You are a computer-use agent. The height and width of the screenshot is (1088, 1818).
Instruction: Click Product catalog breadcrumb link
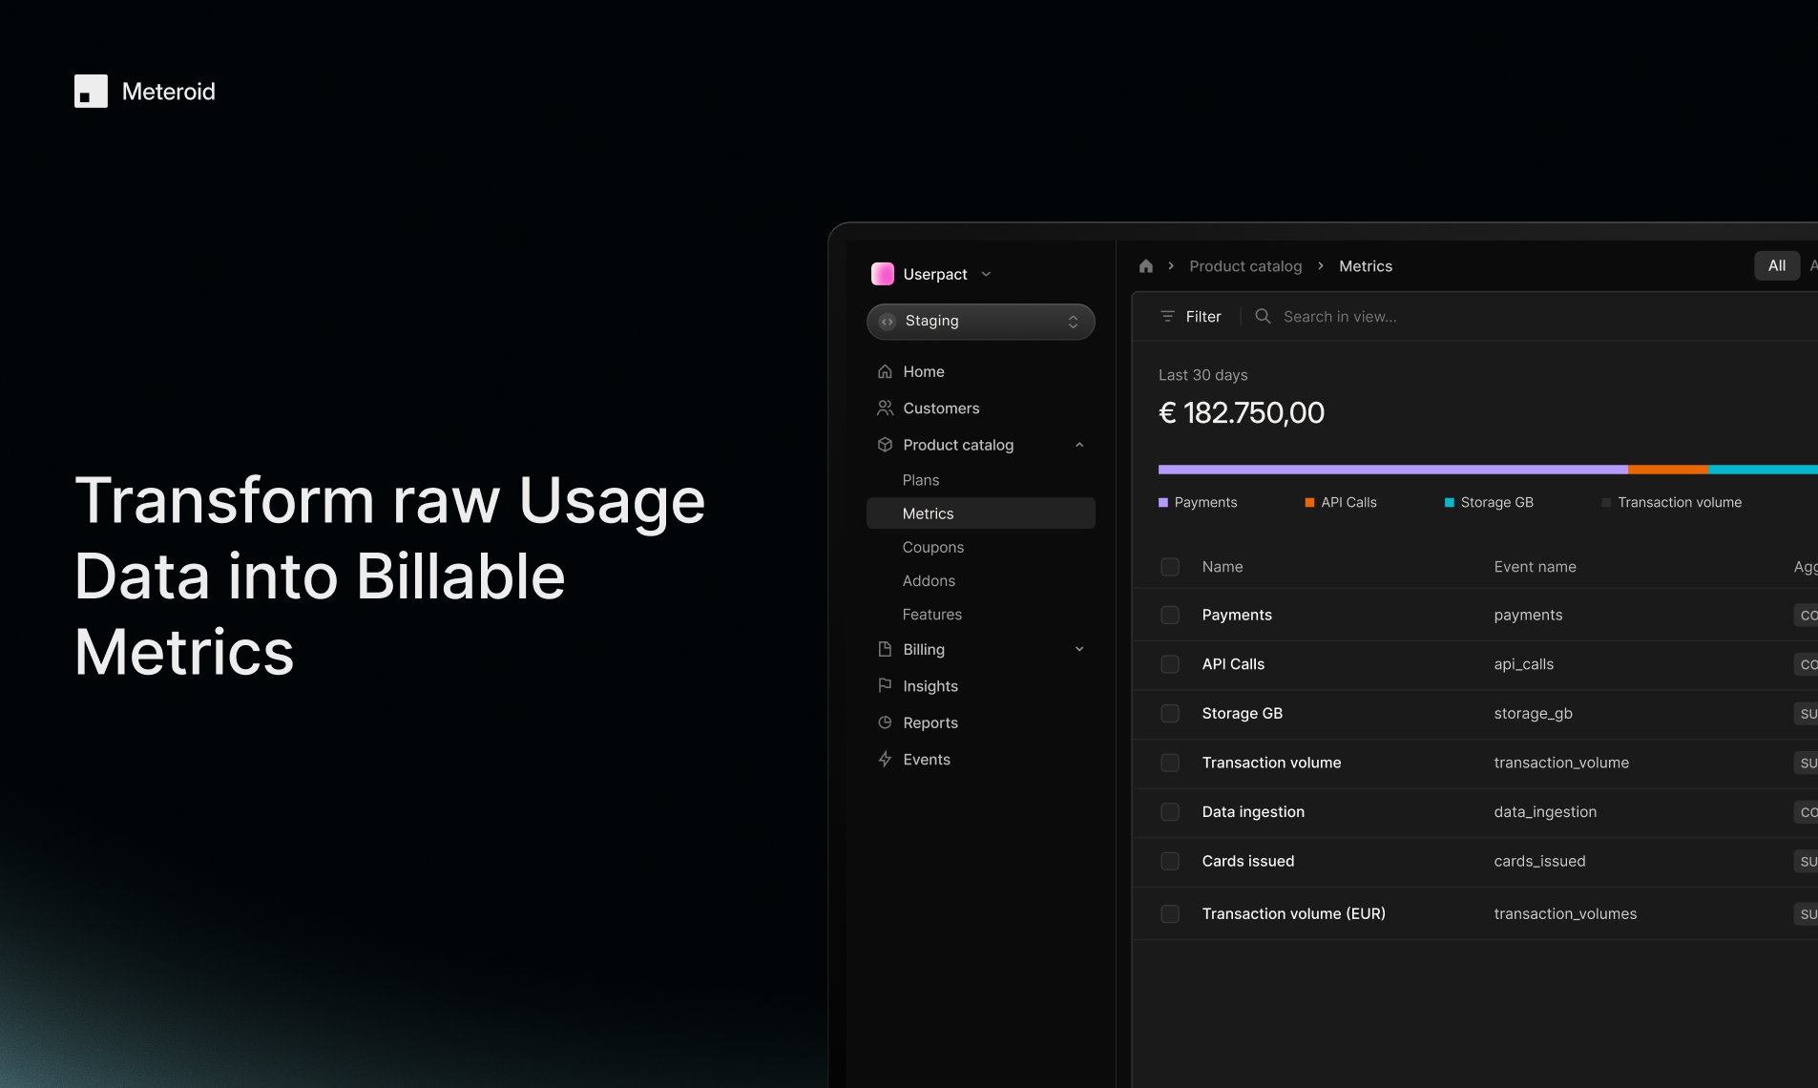pos(1245,266)
